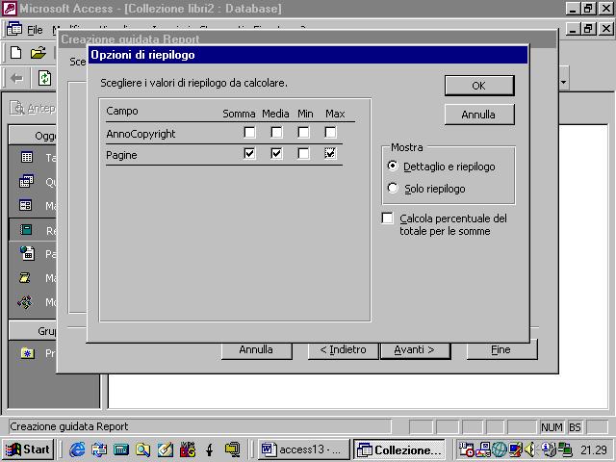Click the Oggetti group header

click(x=33, y=136)
